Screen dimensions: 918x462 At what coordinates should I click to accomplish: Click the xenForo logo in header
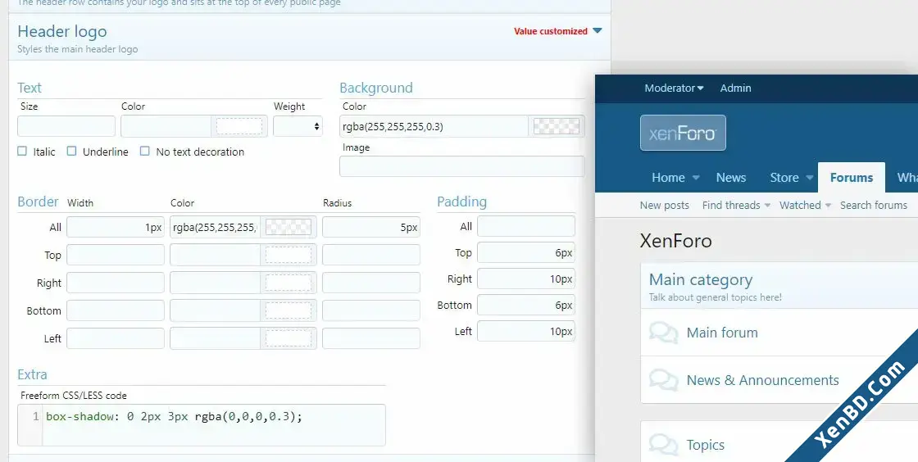(683, 133)
